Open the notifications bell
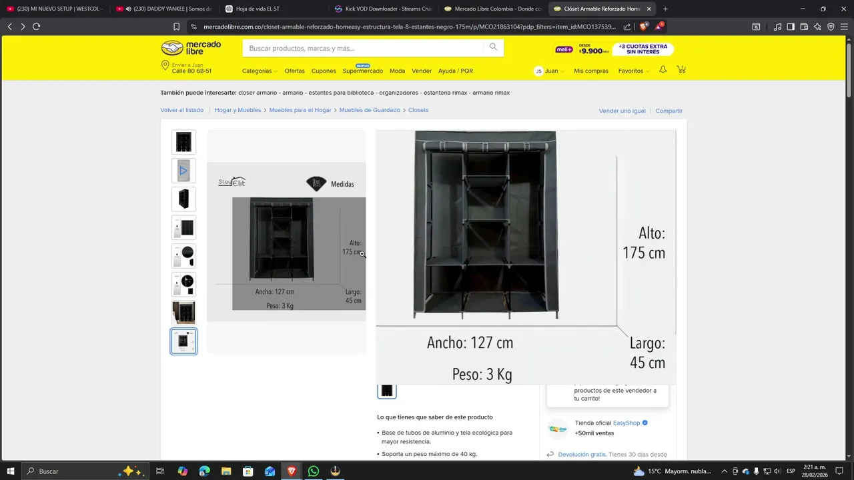The height and width of the screenshot is (480, 854). 663,70
